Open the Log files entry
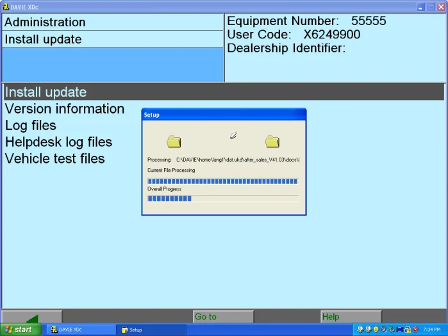The height and width of the screenshot is (336, 448). point(31,125)
